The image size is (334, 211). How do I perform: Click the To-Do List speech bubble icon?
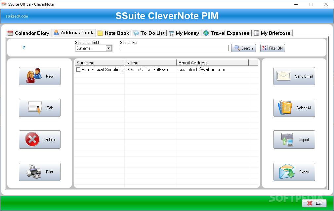tap(136, 33)
